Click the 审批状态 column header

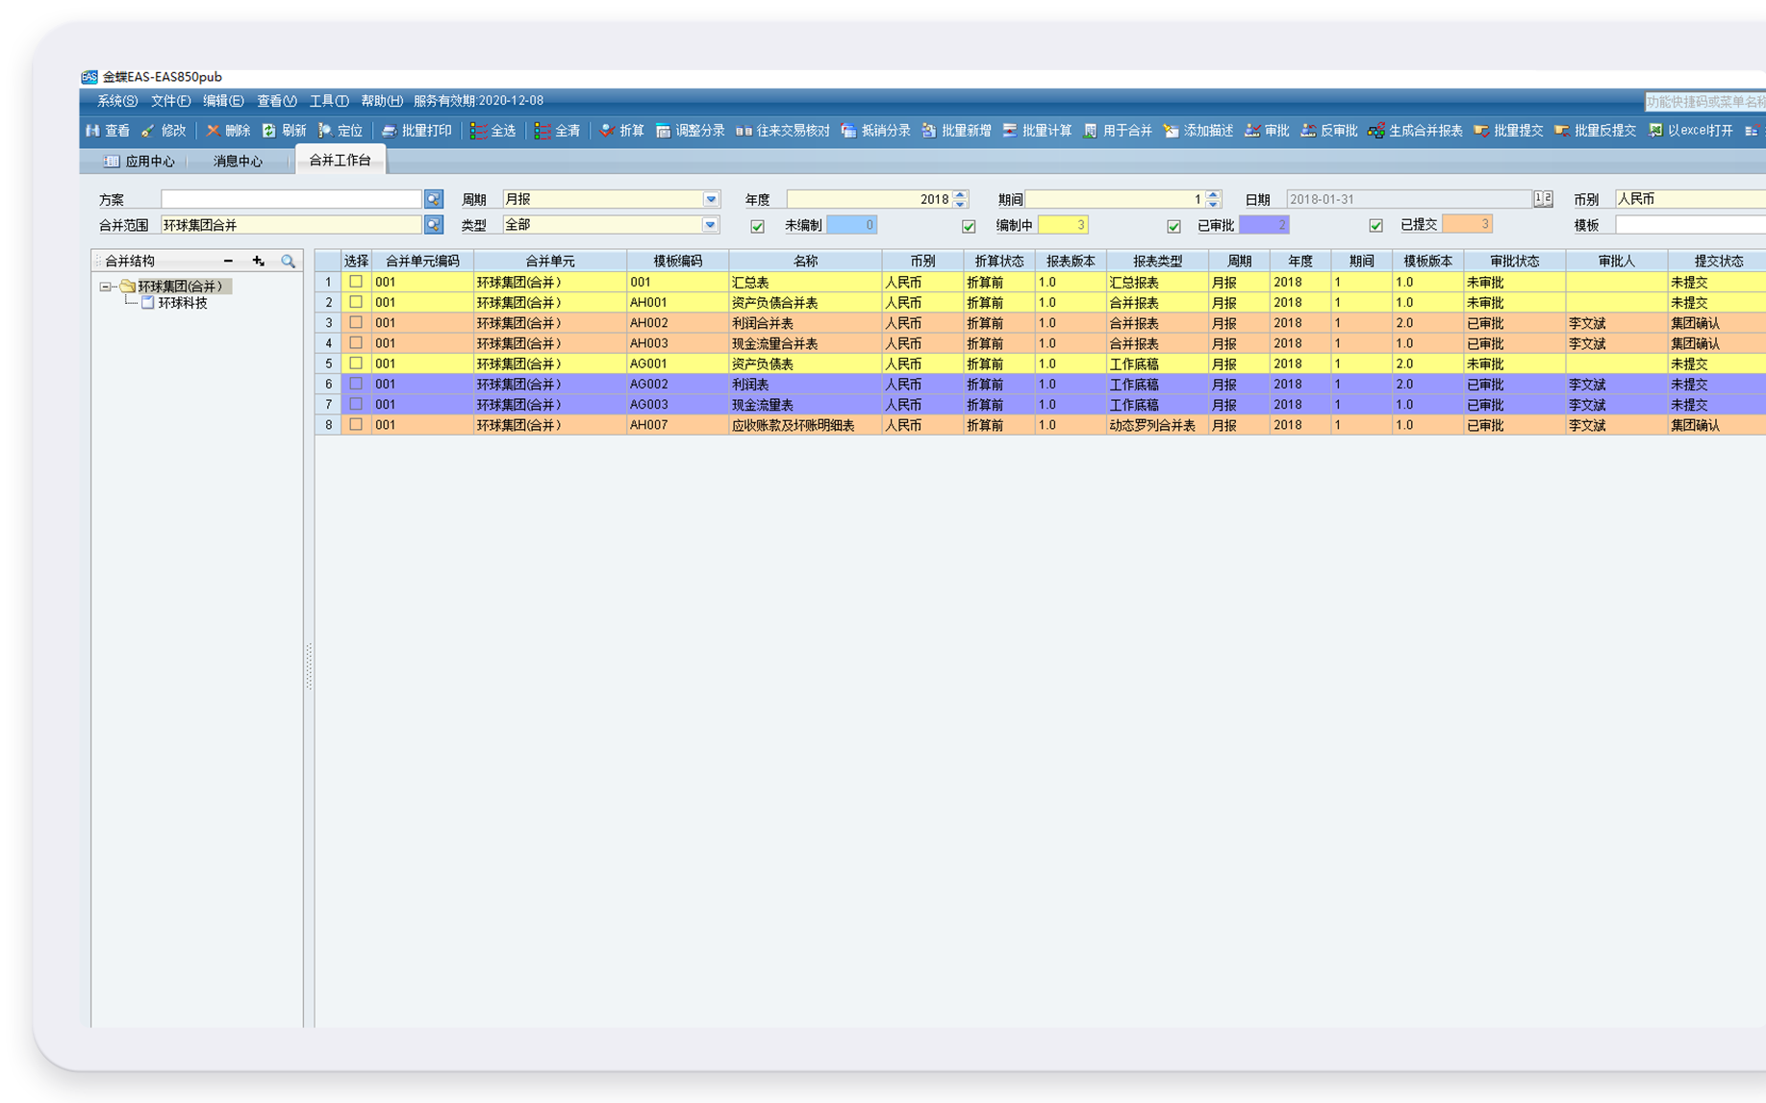(x=1514, y=261)
